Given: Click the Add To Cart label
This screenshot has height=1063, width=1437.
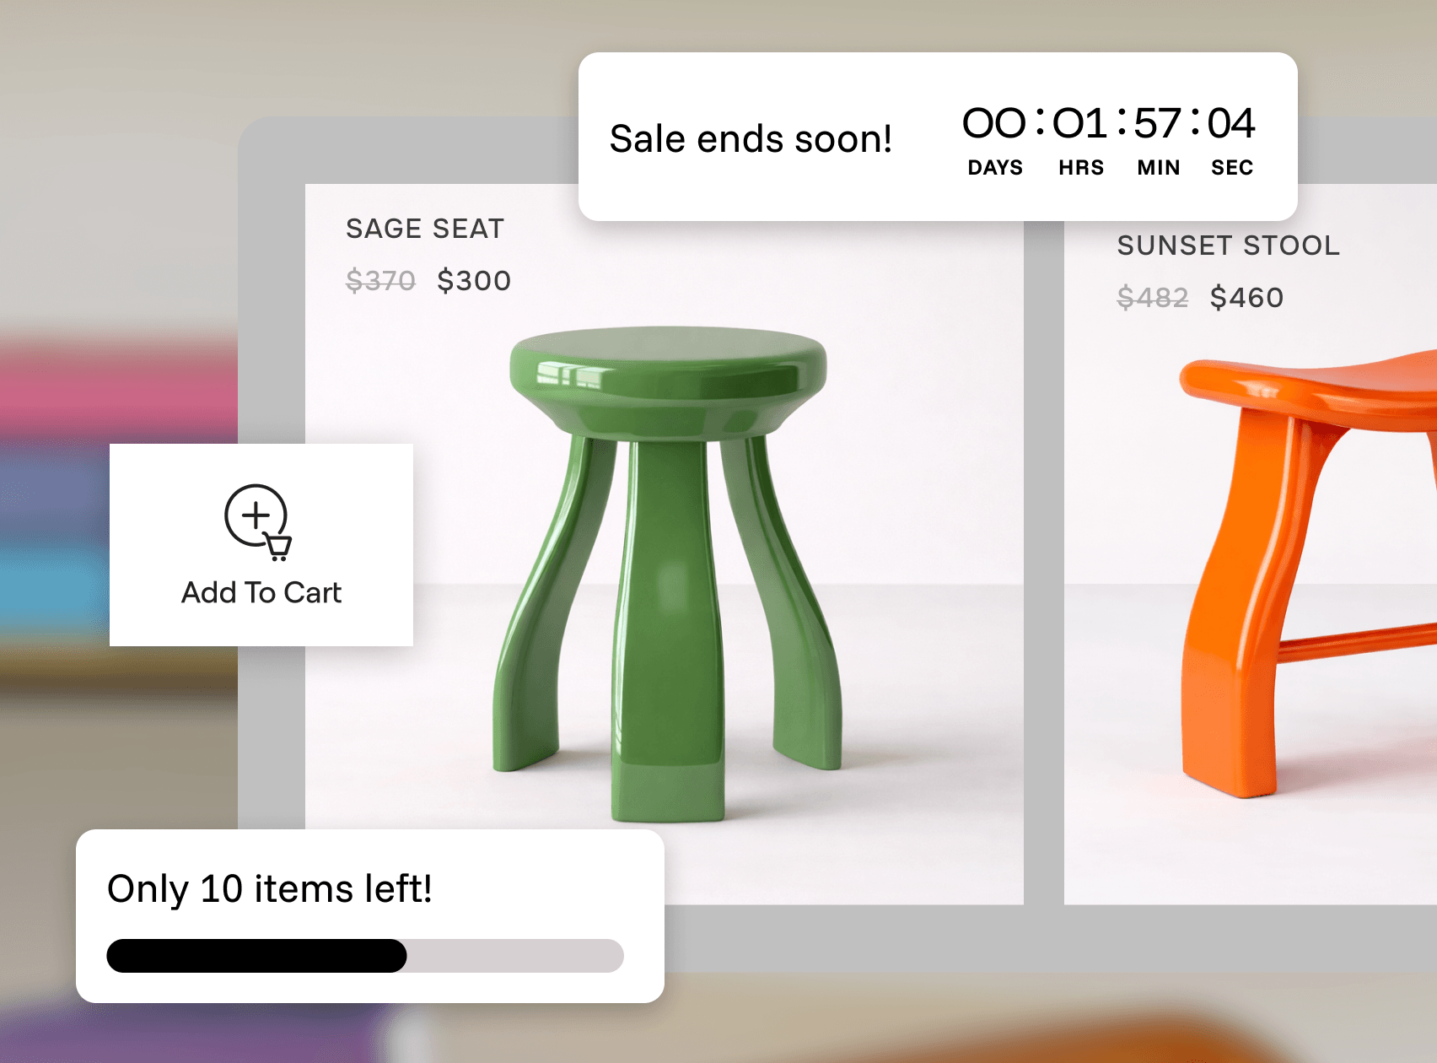Looking at the screenshot, I should click(x=261, y=593).
